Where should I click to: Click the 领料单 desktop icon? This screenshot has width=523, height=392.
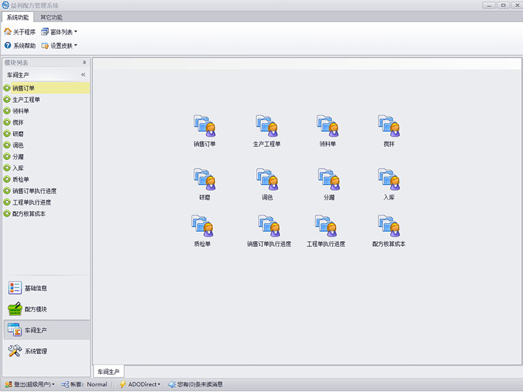pos(328,126)
